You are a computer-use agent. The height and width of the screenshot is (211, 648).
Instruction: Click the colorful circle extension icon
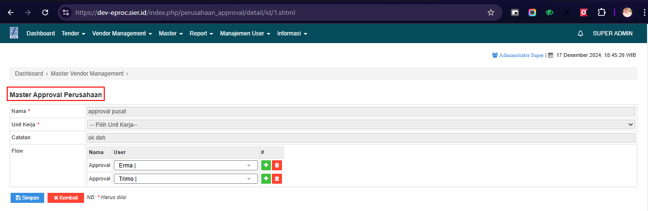click(532, 12)
